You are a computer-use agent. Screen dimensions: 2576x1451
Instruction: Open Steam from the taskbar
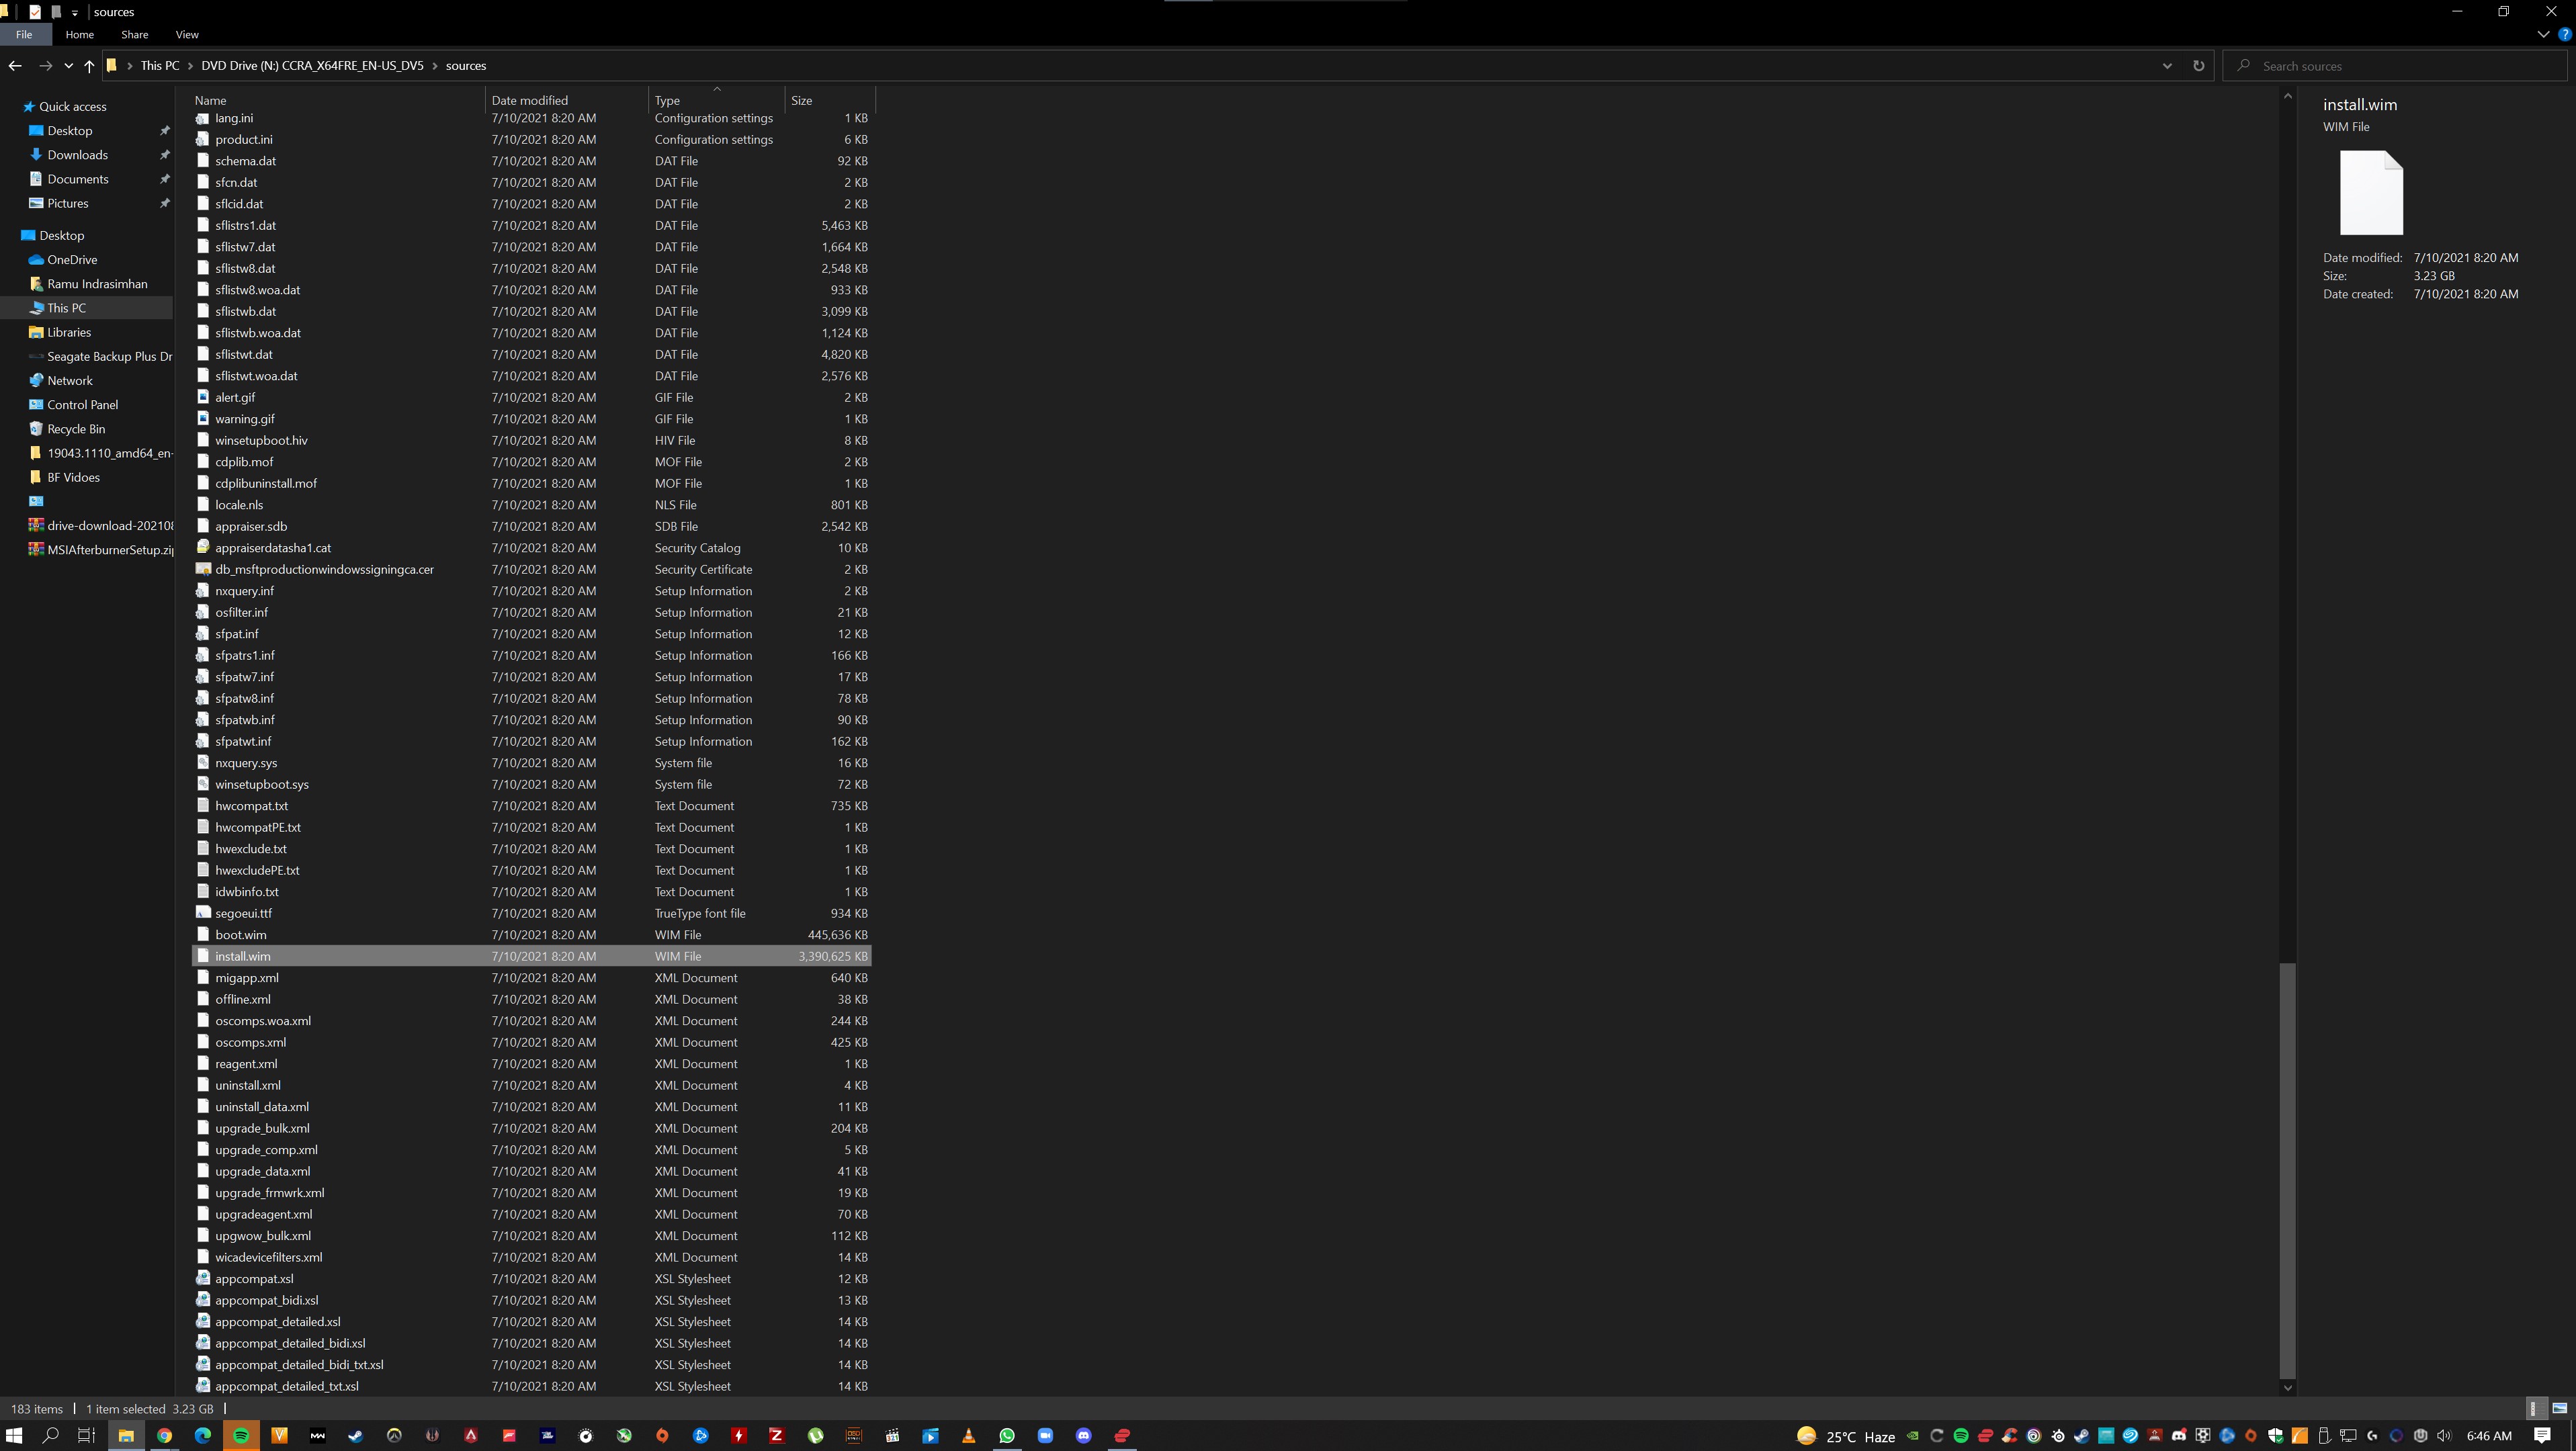pyautogui.click(x=355, y=1435)
